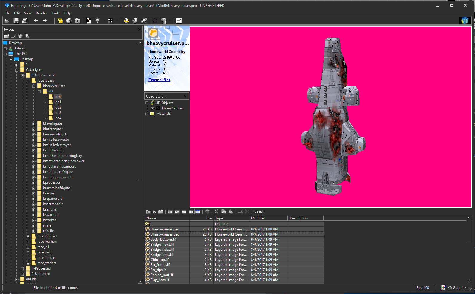This screenshot has height=294, width=475.
Task: Collapse the race_beast folder tree
Action: (x=28, y=81)
